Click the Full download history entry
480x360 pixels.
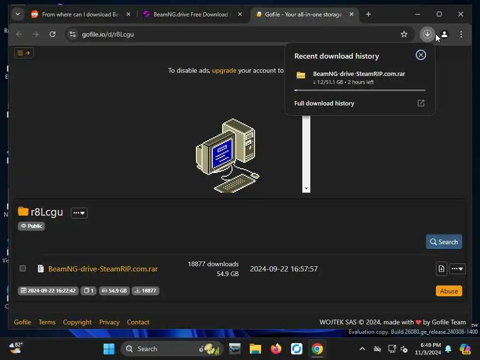360,103
